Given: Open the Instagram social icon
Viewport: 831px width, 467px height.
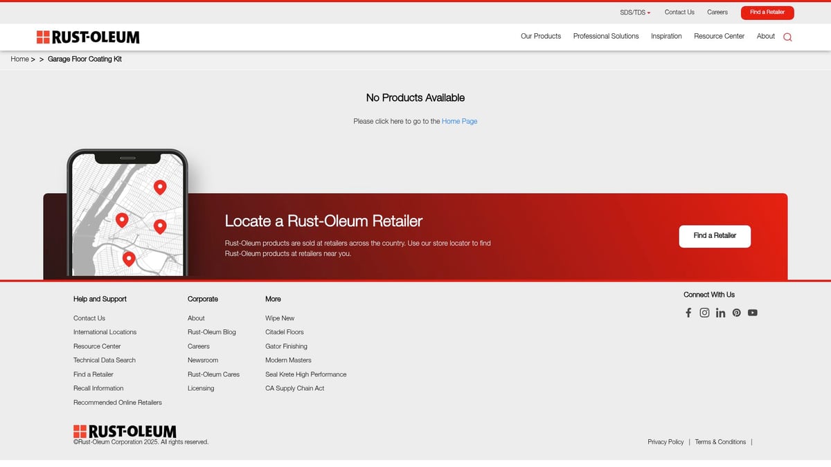Looking at the screenshot, I should (x=704, y=313).
